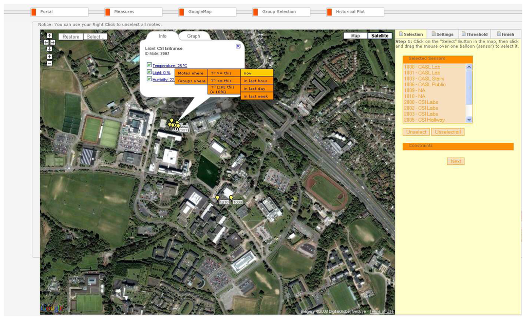Pan the map up with the arrow

click(x=49, y=36)
